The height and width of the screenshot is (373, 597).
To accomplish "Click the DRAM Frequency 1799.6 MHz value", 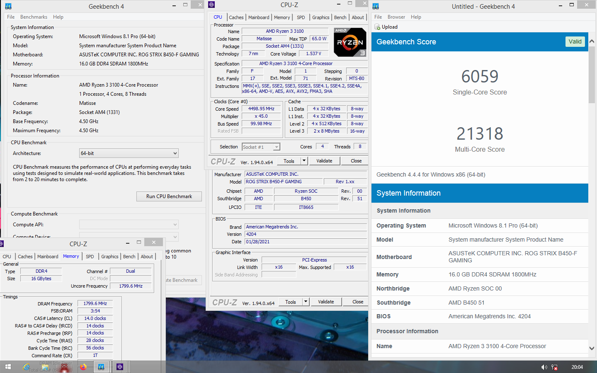I will click(95, 304).
